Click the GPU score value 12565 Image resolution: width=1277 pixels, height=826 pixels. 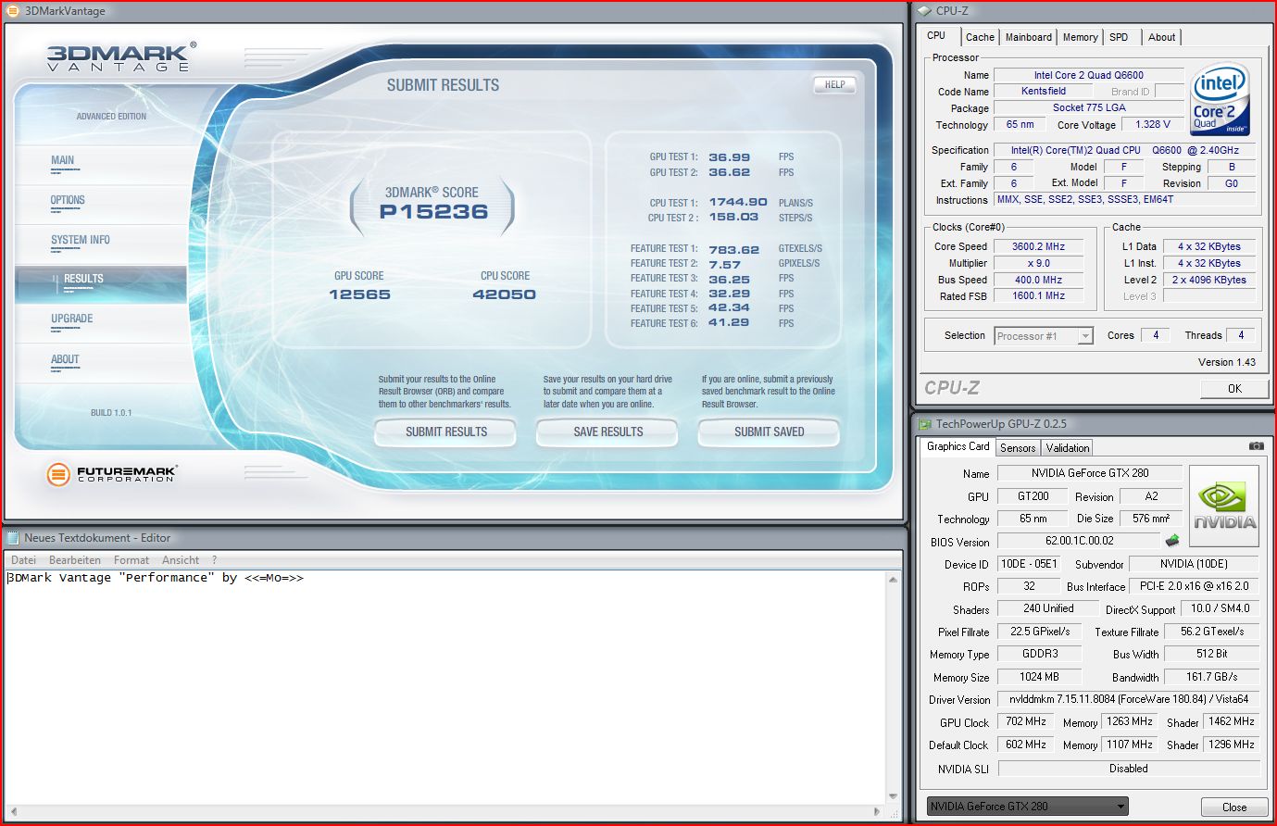point(359,294)
